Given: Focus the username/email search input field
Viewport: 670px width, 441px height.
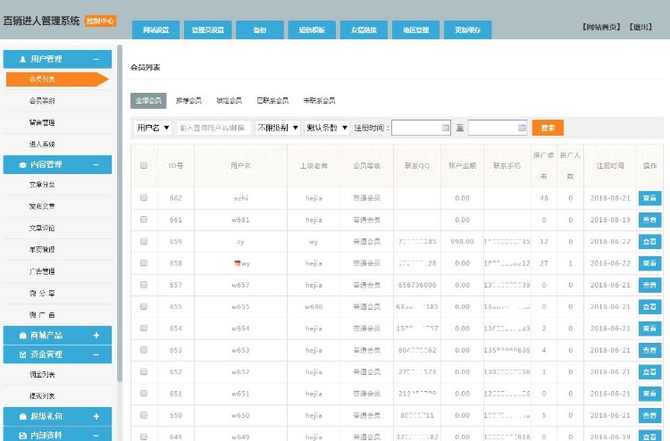Looking at the screenshot, I should point(214,128).
